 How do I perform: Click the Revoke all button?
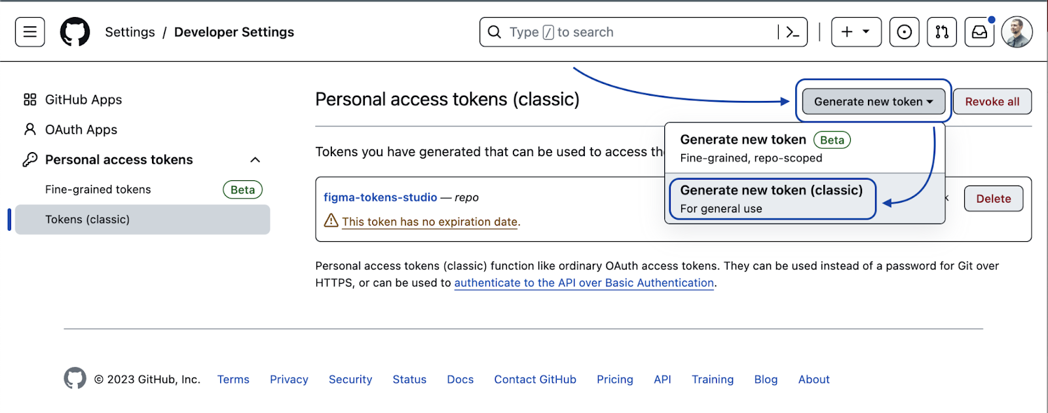[x=992, y=102]
